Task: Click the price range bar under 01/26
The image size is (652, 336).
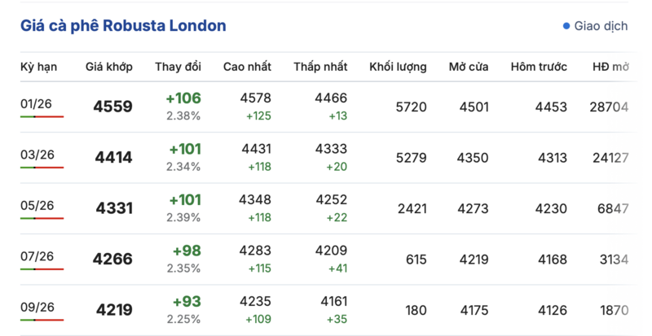Action: pyautogui.click(x=42, y=117)
